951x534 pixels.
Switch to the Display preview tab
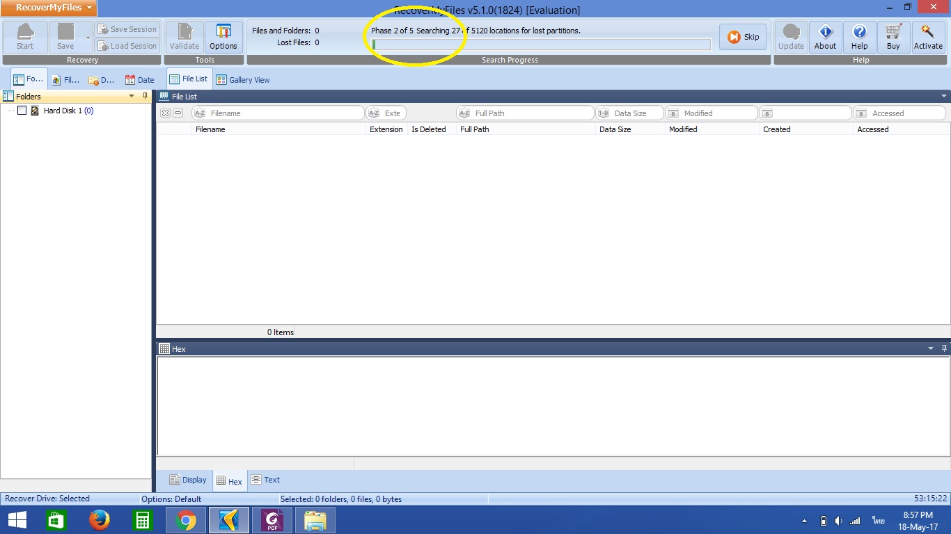pyautogui.click(x=188, y=480)
